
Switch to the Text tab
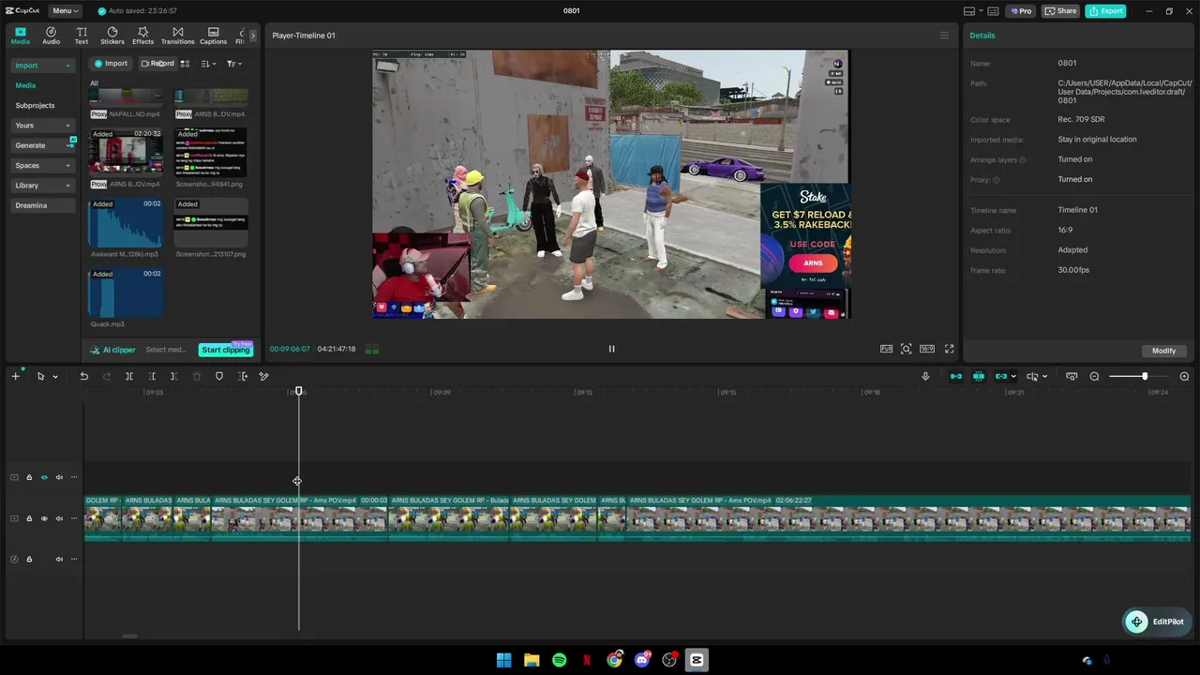pos(82,36)
